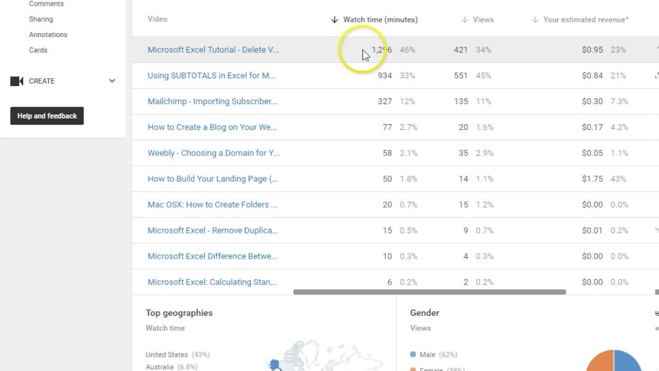Open the Sharing sidebar item

pyautogui.click(x=41, y=19)
